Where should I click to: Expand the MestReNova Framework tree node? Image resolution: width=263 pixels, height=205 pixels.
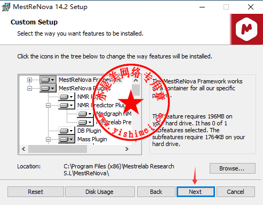tap(29, 80)
